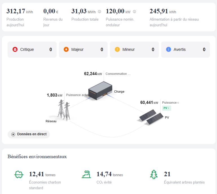Click the 0,00 € daily revenue value
This screenshot has height=194, width=217.
coord(51,11)
